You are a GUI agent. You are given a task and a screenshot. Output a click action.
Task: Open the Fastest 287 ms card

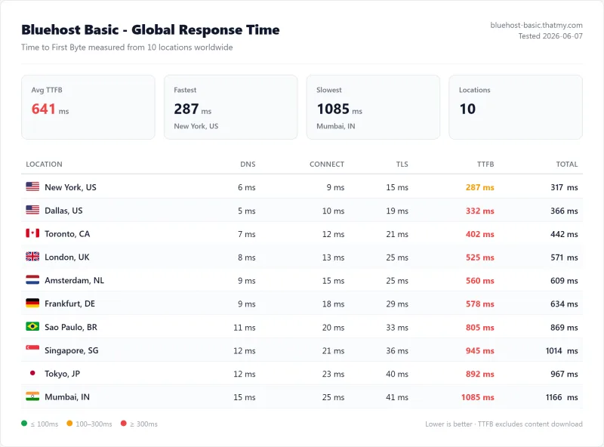pyautogui.click(x=231, y=107)
